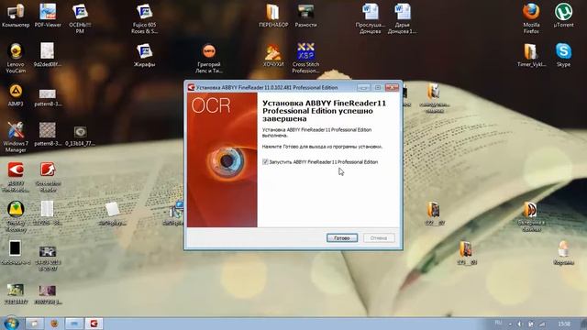Open the network signal tray icon
Image resolution: width=587 pixels, height=330 pixels.
tap(542, 324)
